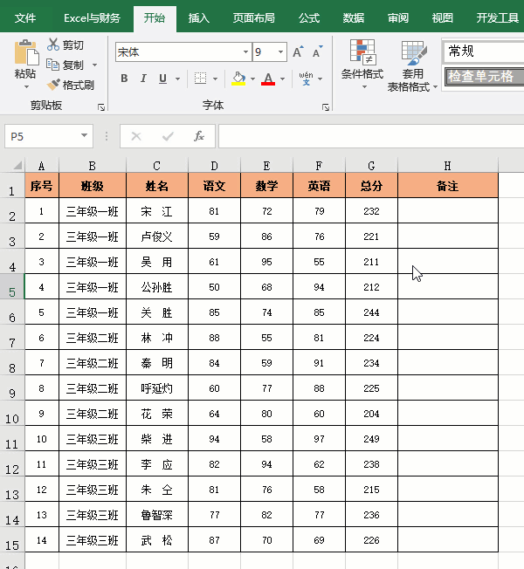524x569 pixels.
Task: Expand phonetic guide options arrow
Action: click(x=321, y=79)
